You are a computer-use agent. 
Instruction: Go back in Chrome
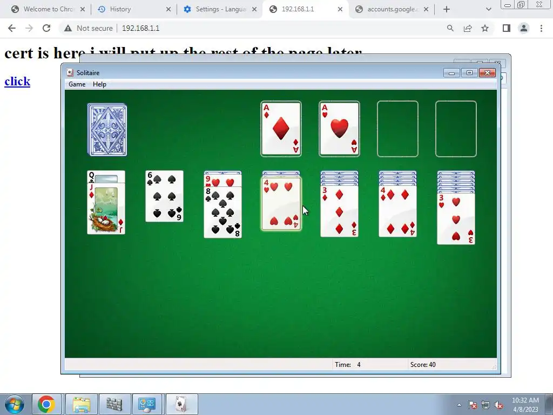coord(12,28)
